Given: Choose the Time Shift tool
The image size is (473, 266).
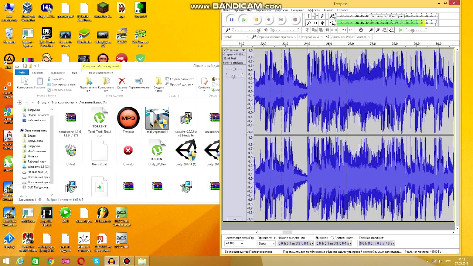Looking at the screenshot, I should coord(315,23).
